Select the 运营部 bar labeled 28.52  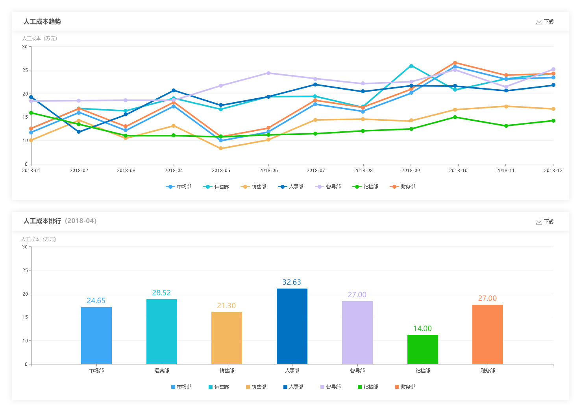162,332
